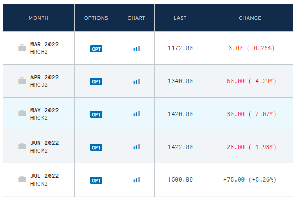Open options for JUL 2022 via OPT

click(x=96, y=180)
